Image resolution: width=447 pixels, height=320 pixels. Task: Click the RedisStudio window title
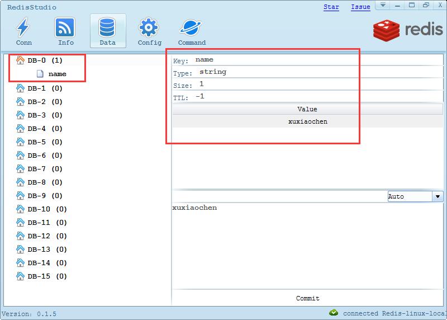click(x=32, y=7)
